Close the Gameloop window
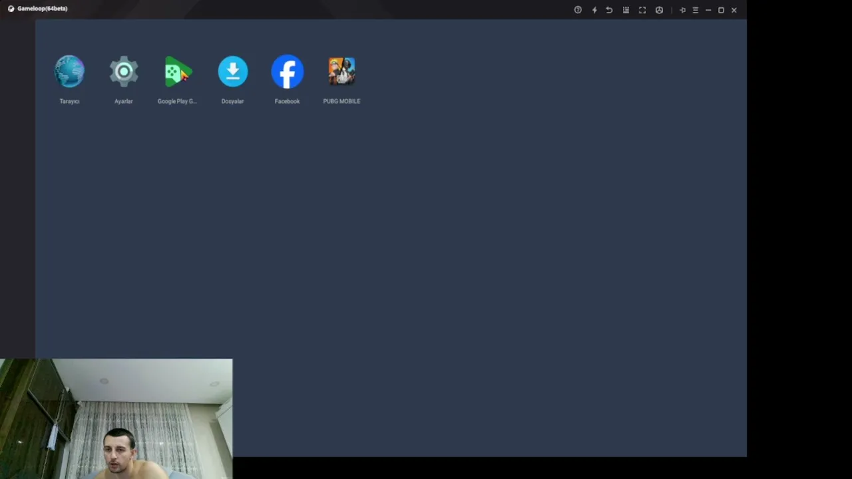The width and height of the screenshot is (852, 479). pyautogui.click(x=734, y=10)
